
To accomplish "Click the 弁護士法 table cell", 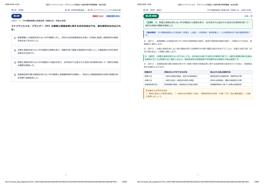I will [x=153, y=80].
